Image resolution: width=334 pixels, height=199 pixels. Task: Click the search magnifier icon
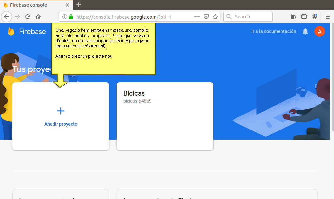229,17
